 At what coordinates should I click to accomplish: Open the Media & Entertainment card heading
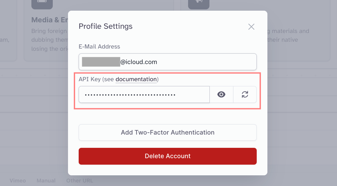pos(50,20)
